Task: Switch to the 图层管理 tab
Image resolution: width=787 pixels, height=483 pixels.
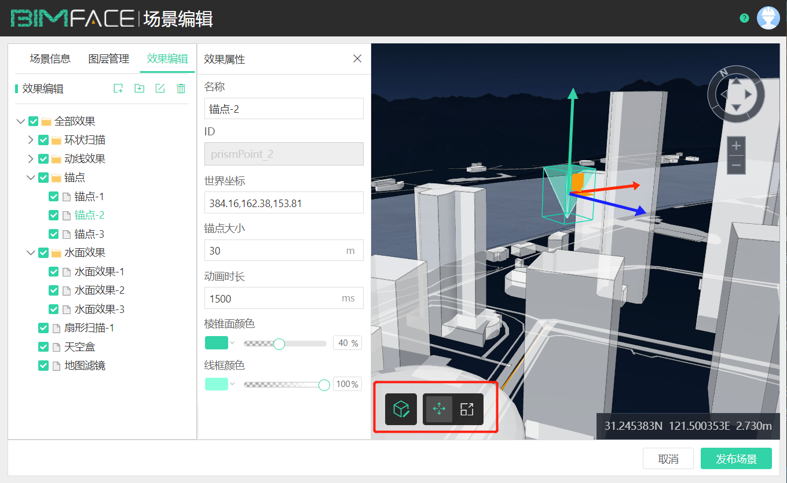Action: (108, 58)
